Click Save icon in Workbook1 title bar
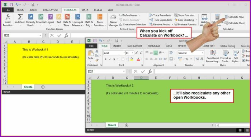The image size is (251, 137). point(11,5)
